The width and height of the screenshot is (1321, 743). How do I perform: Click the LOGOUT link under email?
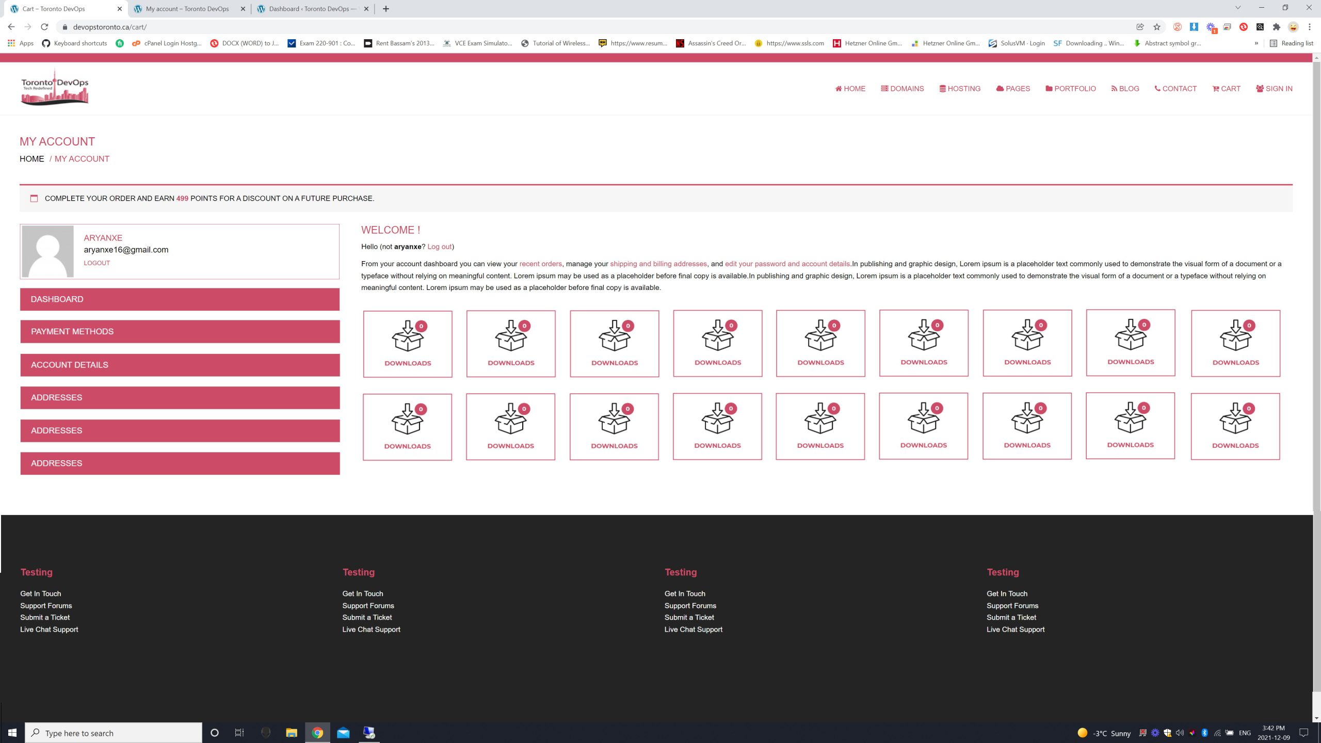tap(96, 263)
